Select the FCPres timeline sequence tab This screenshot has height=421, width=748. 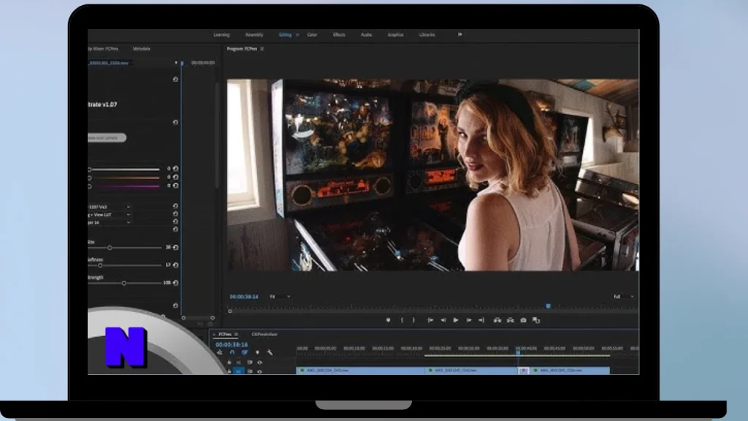click(225, 334)
